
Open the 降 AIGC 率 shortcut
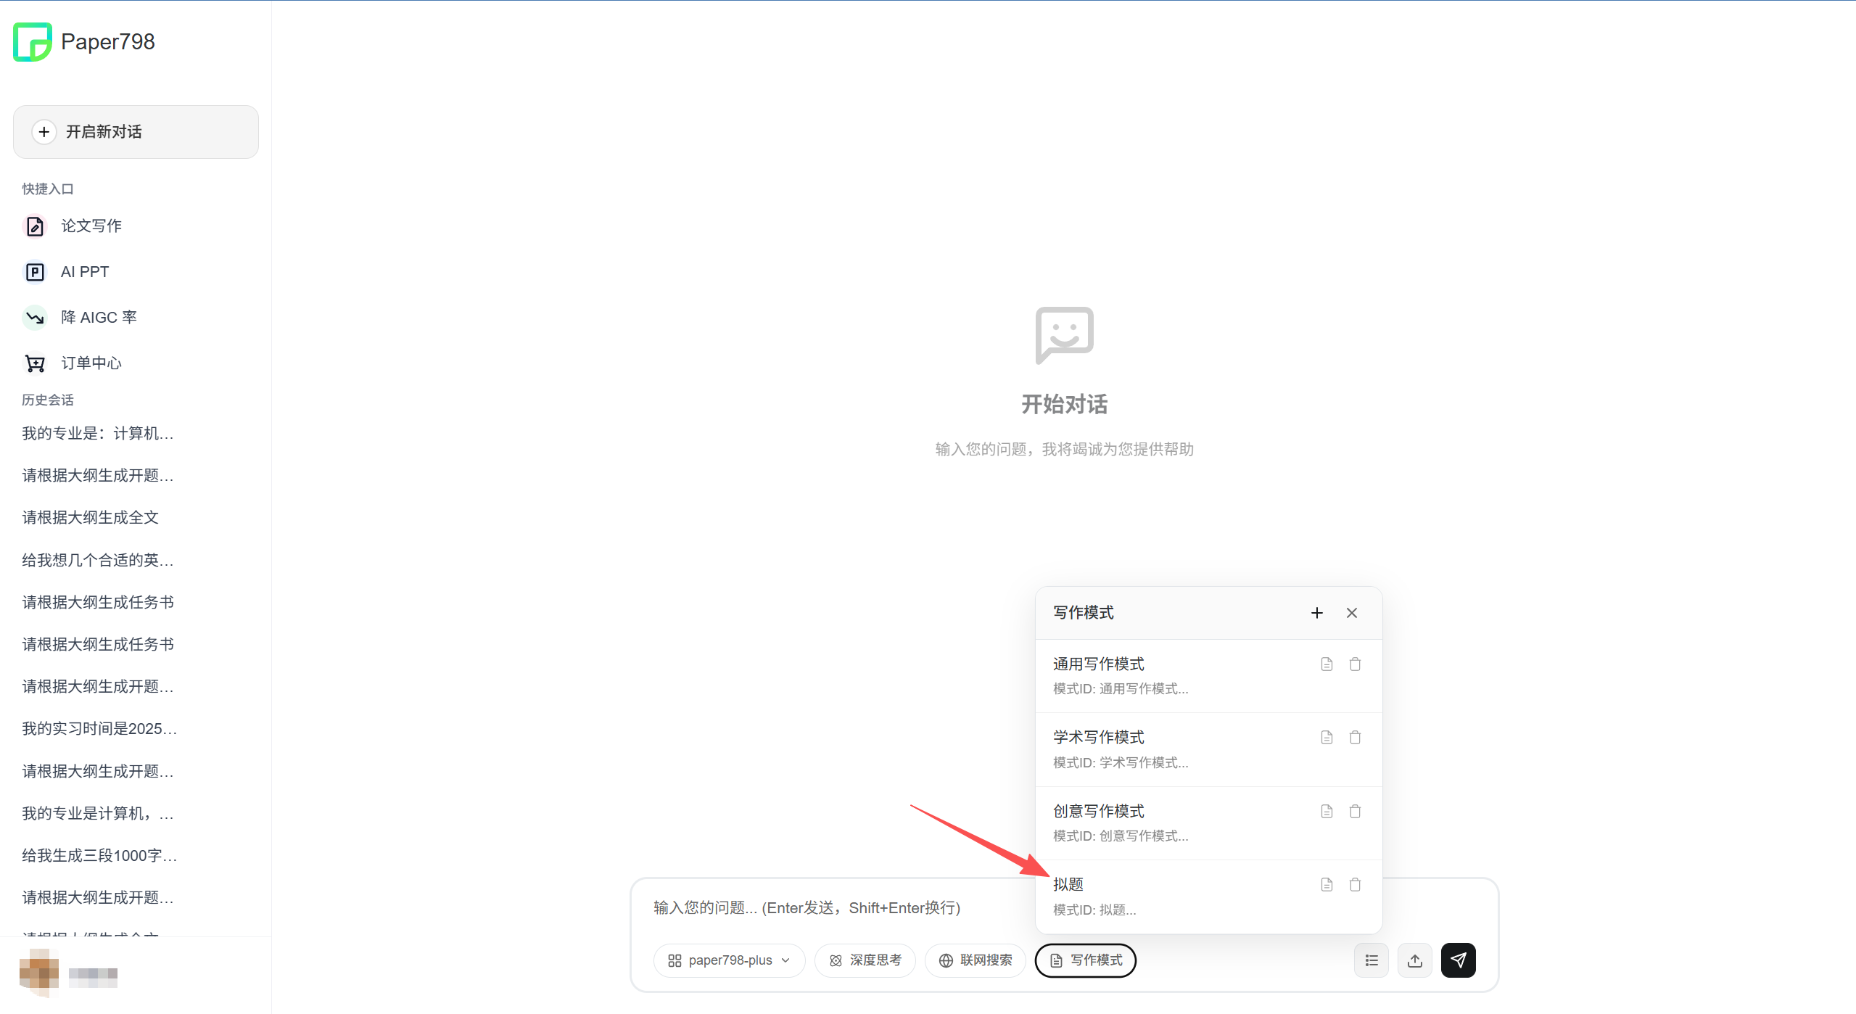coord(99,317)
